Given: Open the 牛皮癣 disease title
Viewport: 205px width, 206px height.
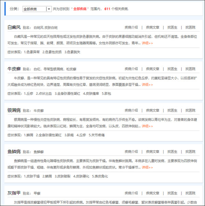Looking at the screenshot, I should (14, 69).
